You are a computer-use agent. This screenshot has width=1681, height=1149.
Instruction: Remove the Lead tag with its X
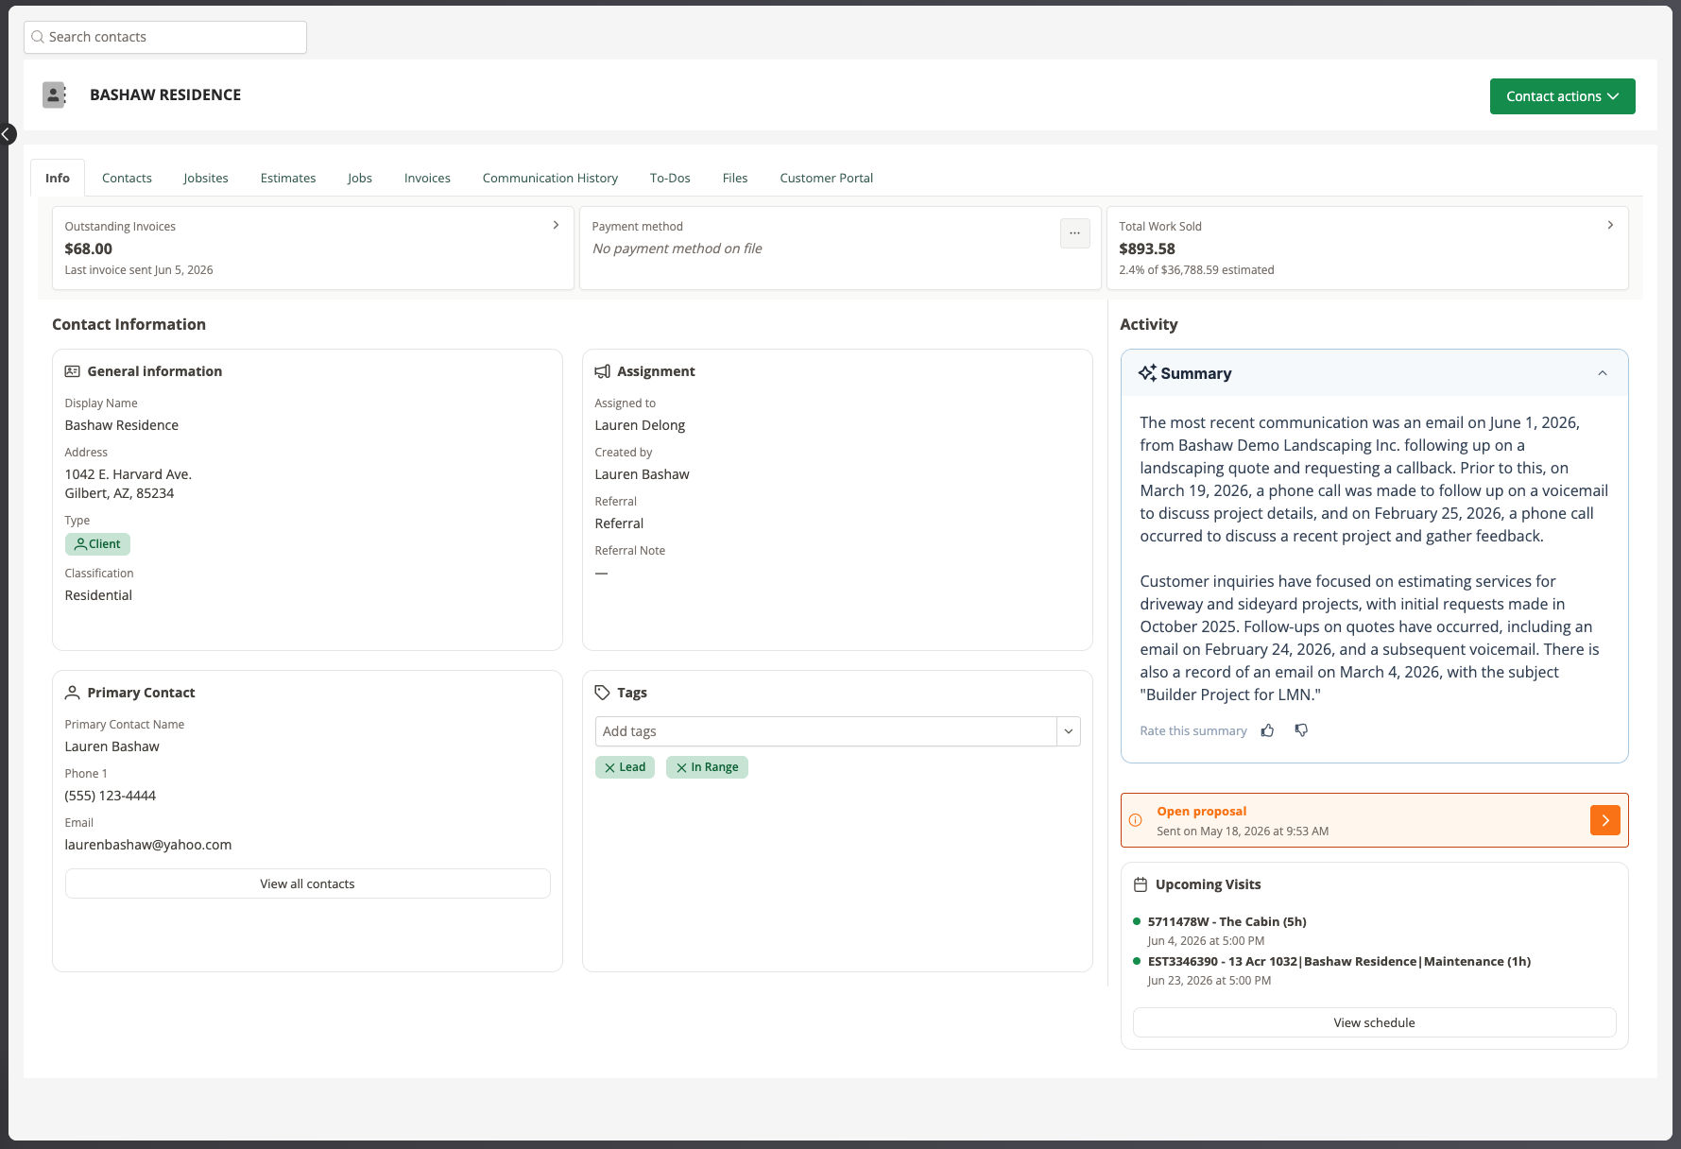click(609, 767)
